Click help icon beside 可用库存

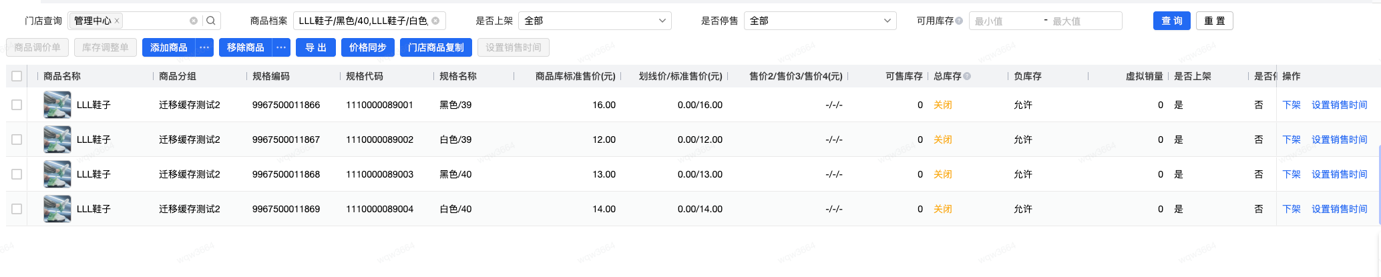(959, 21)
